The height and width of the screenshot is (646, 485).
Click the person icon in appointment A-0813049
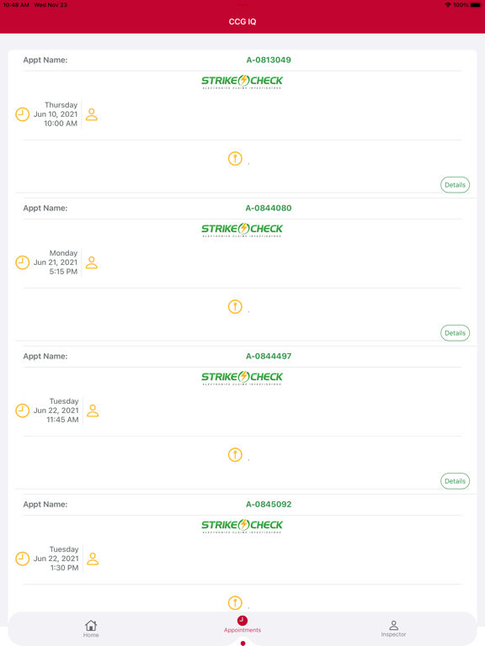tap(92, 114)
